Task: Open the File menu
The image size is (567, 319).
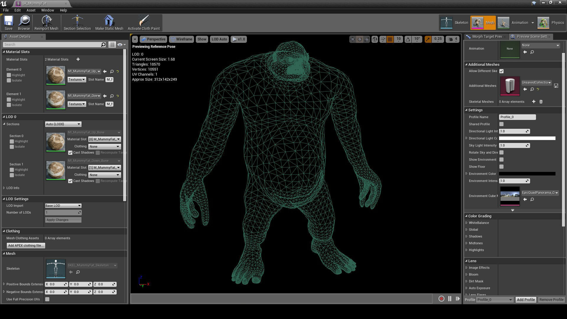Action: pyautogui.click(x=6, y=10)
